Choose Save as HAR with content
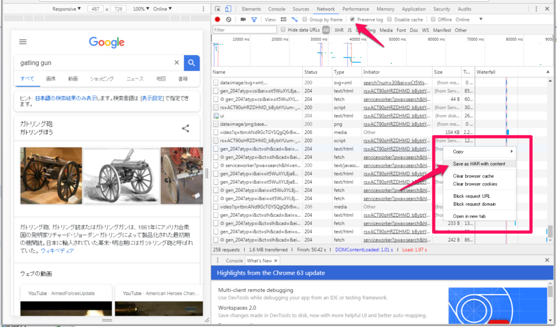 click(479, 164)
